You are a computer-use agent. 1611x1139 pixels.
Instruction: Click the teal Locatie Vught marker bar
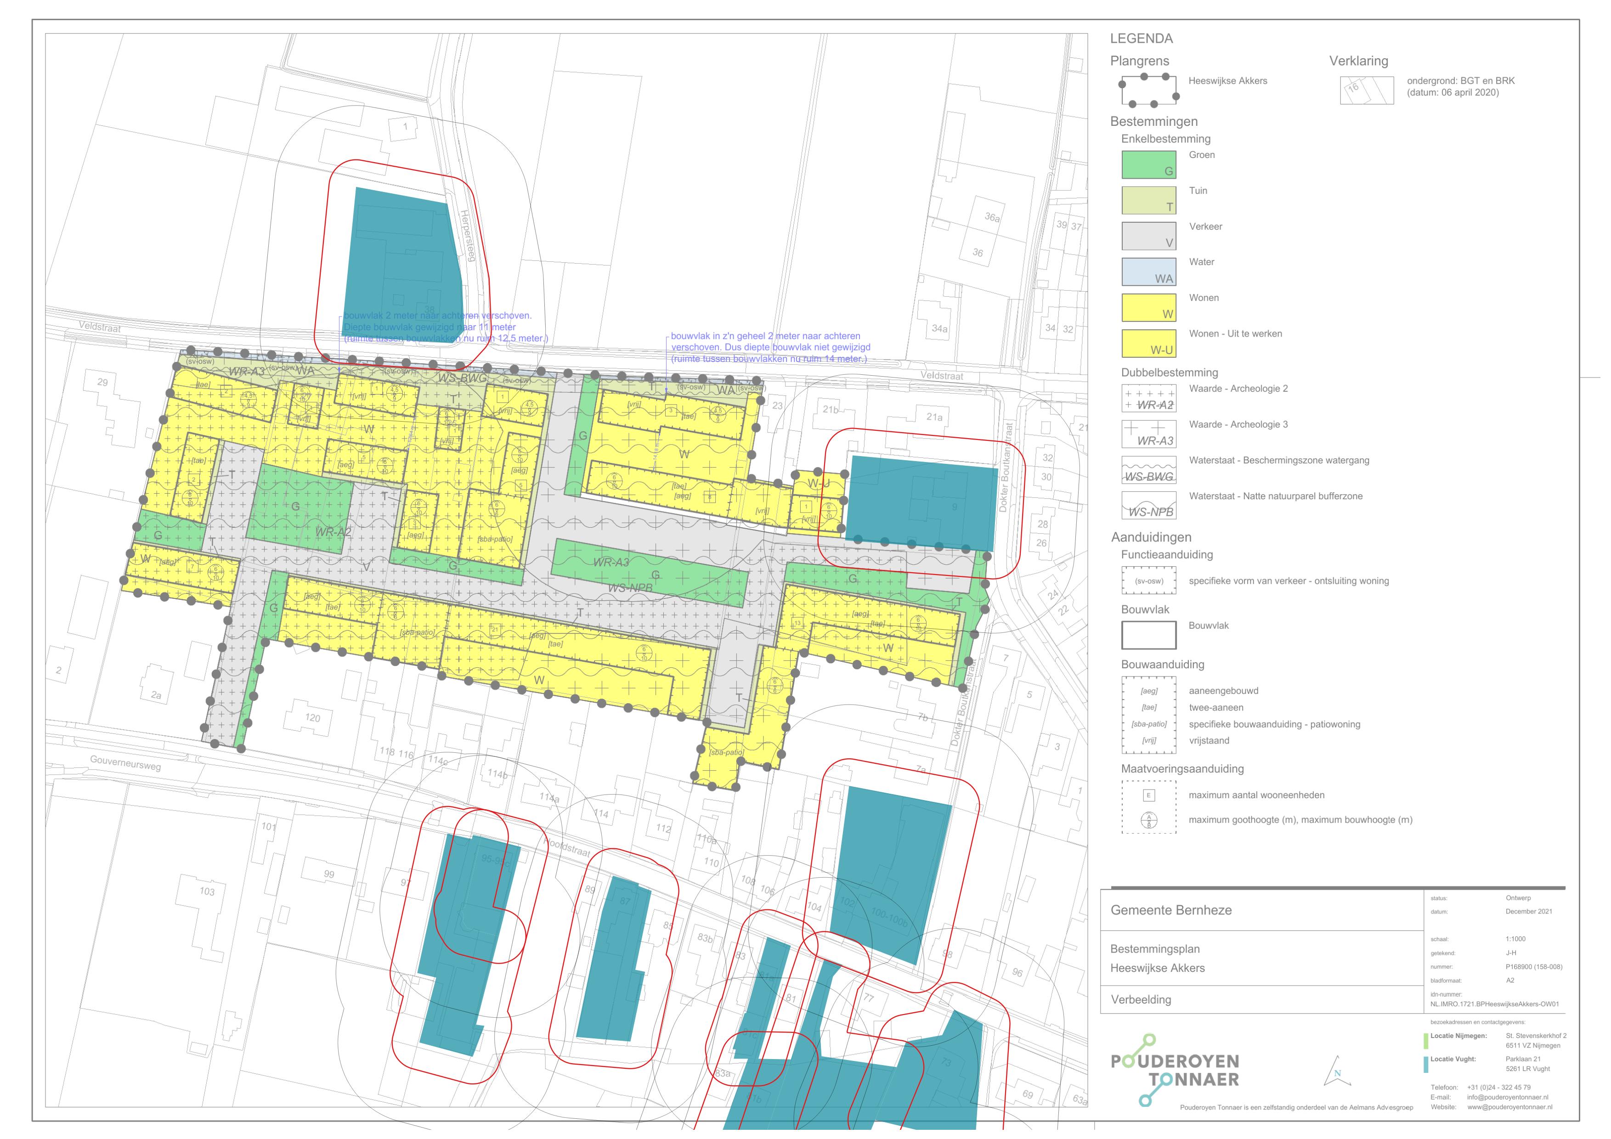(1426, 1065)
